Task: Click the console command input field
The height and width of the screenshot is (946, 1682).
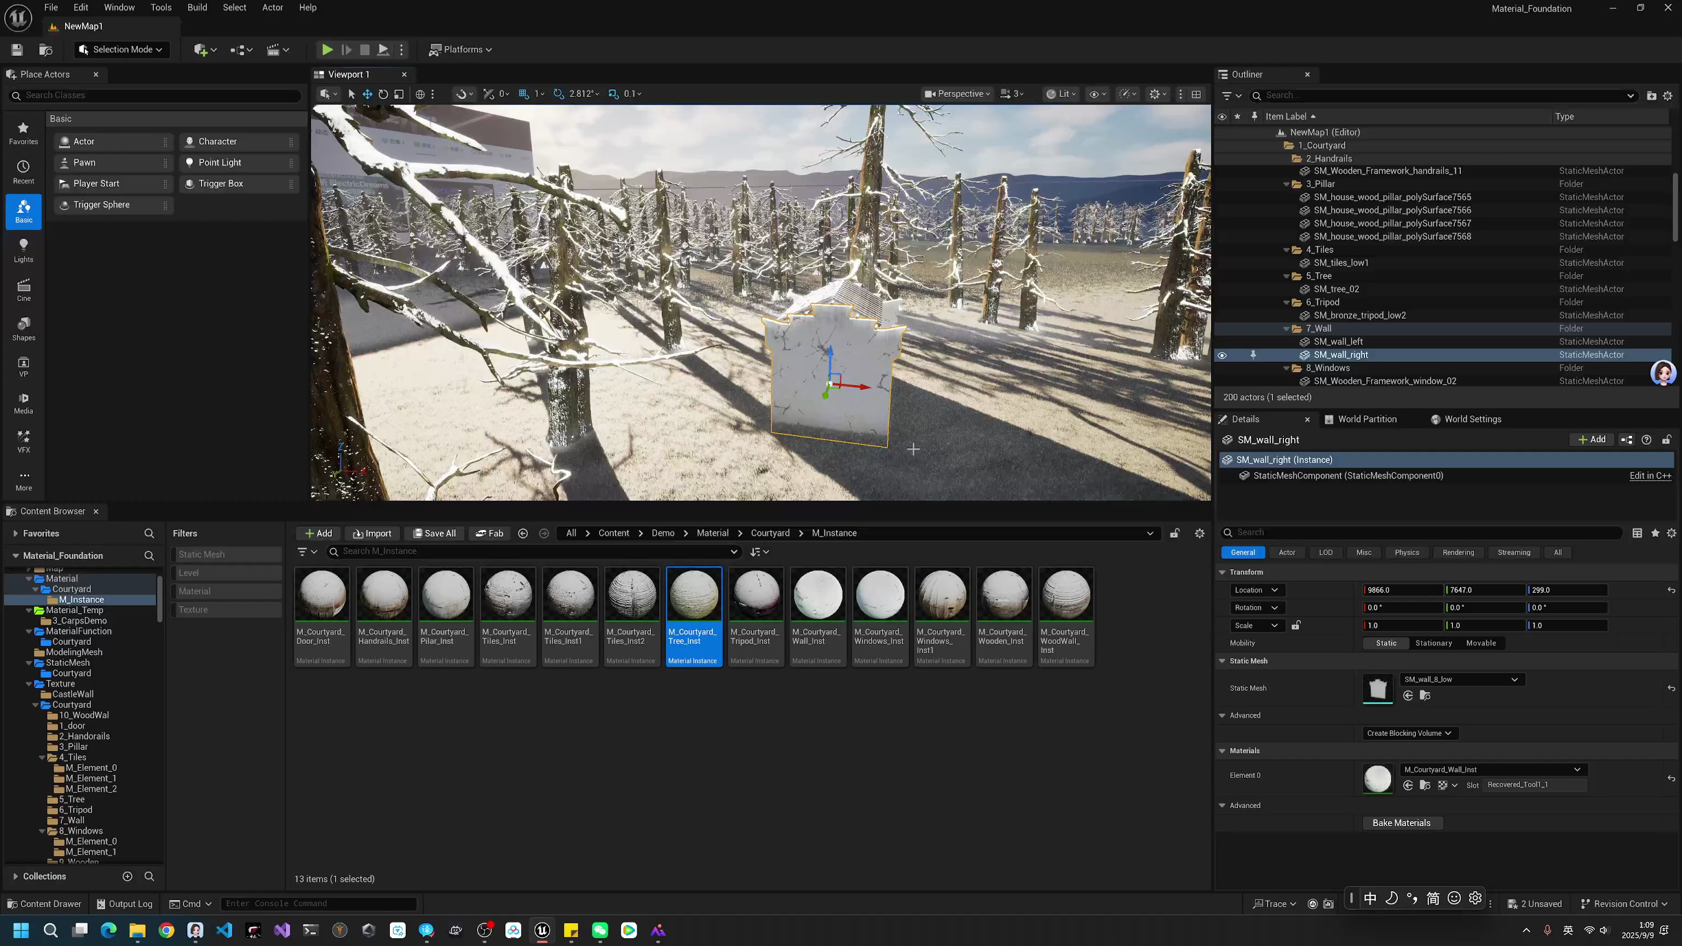Action: point(319,903)
